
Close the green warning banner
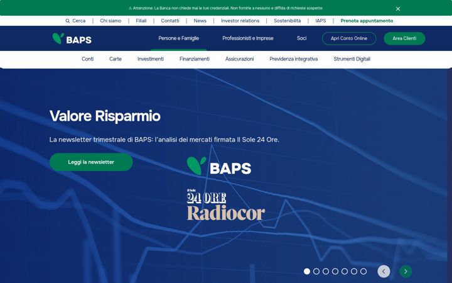(x=398, y=9)
